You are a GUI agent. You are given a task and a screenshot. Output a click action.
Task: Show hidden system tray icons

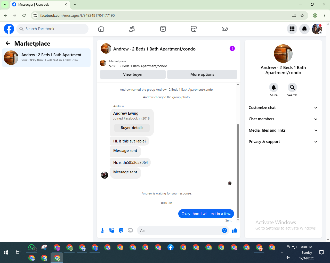click(x=282, y=252)
